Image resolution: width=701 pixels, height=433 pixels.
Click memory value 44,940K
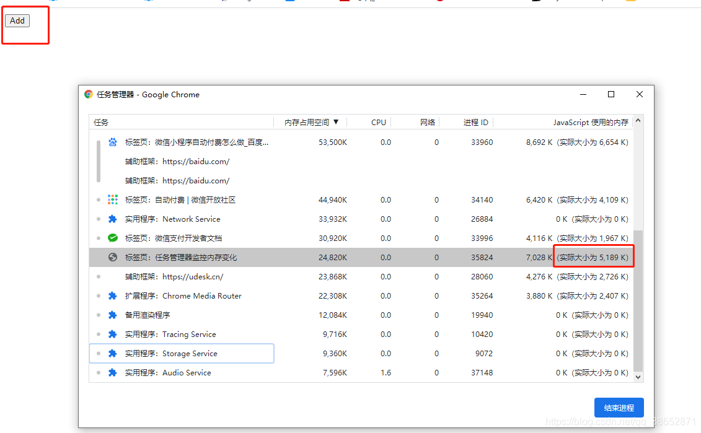(333, 199)
